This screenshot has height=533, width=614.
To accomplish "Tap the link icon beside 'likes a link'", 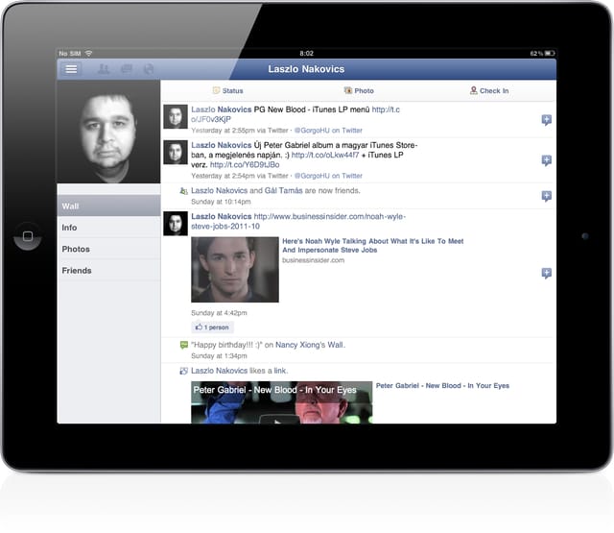I will [x=183, y=371].
